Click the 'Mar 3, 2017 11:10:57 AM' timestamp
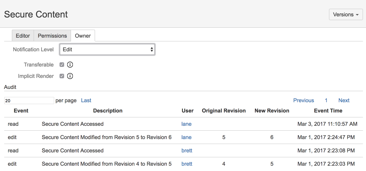Image resolution: width=366 pixels, height=171 pixels. click(x=327, y=124)
